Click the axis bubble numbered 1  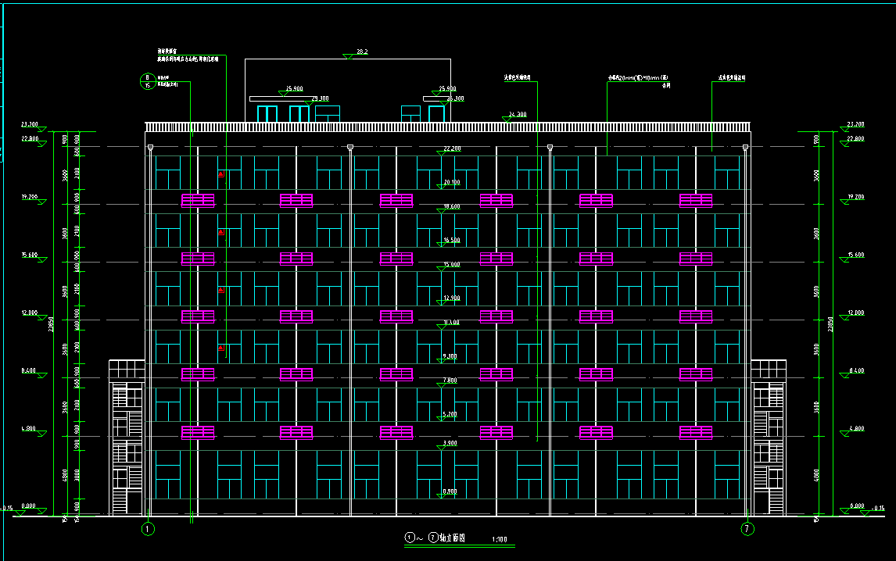149,529
